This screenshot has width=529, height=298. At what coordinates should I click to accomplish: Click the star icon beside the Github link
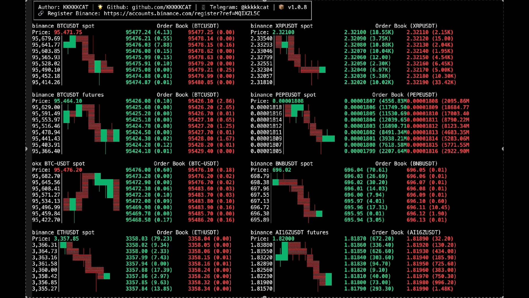pyautogui.click(x=100, y=7)
